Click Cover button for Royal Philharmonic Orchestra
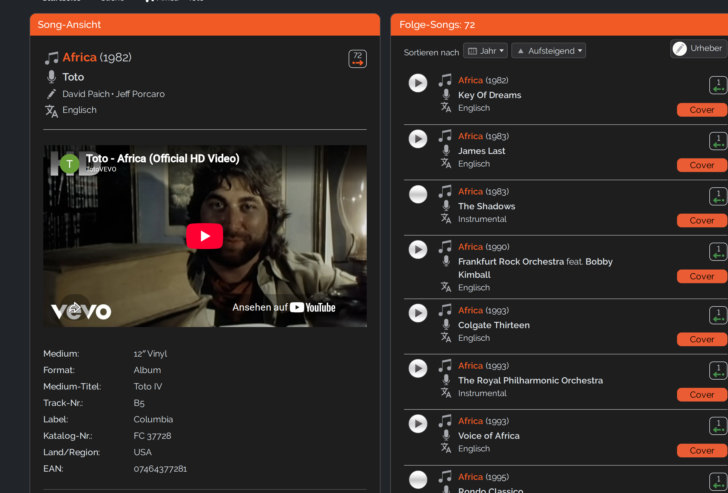Screen dimensions: 728x493 click(702, 395)
